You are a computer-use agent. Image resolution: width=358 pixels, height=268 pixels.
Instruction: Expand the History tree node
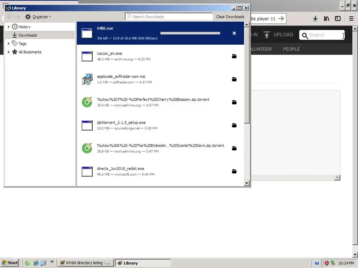click(8, 27)
